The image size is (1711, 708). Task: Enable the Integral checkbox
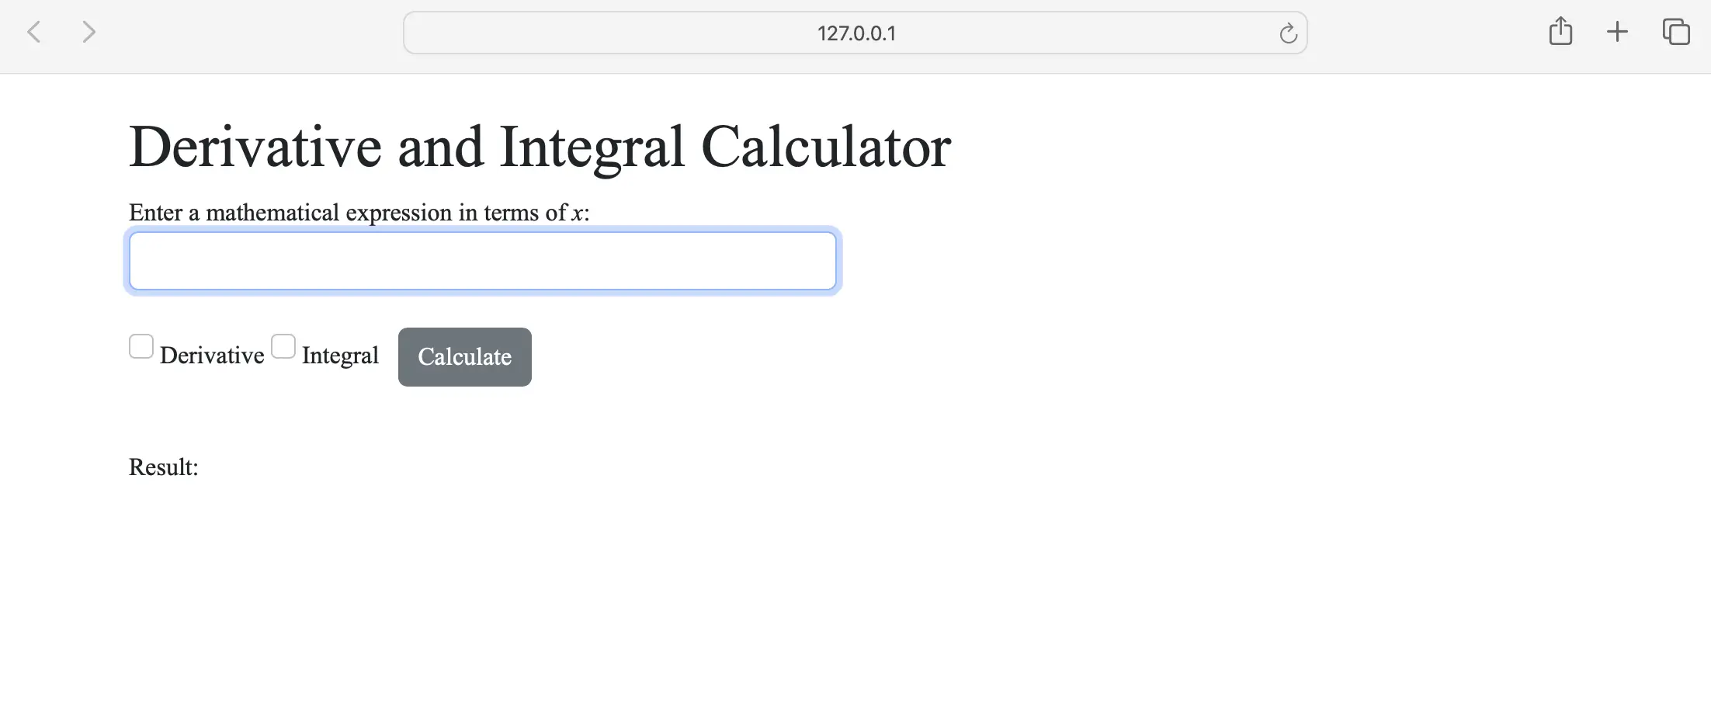(283, 346)
